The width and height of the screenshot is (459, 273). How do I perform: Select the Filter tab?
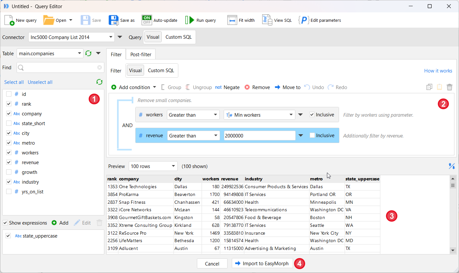coord(116,54)
